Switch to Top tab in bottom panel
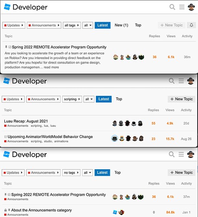Screen dimensions: 198x217 (118, 173)
